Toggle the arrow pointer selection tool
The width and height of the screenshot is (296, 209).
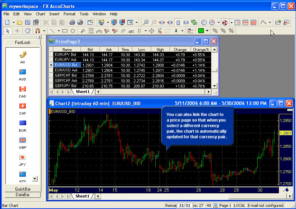click(8, 31)
